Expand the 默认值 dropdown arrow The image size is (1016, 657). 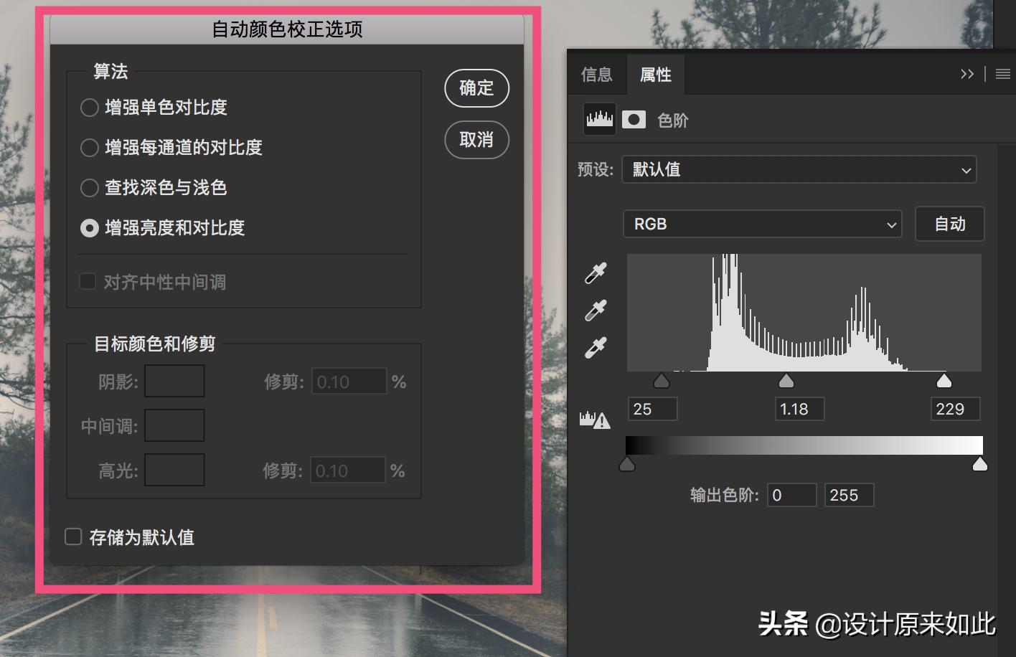[x=966, y=169]
